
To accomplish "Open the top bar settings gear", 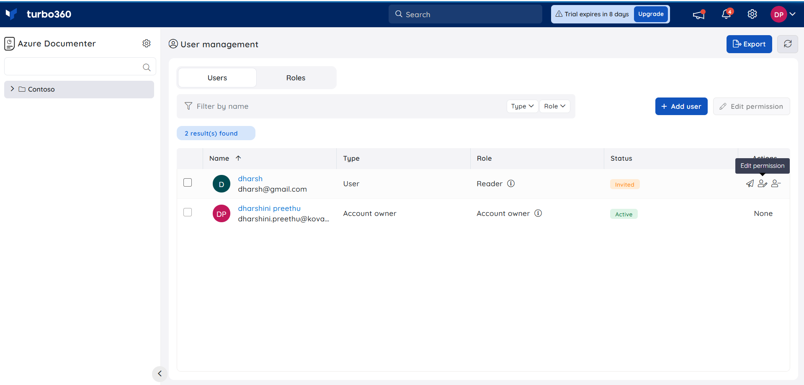I will coord(752,14).
